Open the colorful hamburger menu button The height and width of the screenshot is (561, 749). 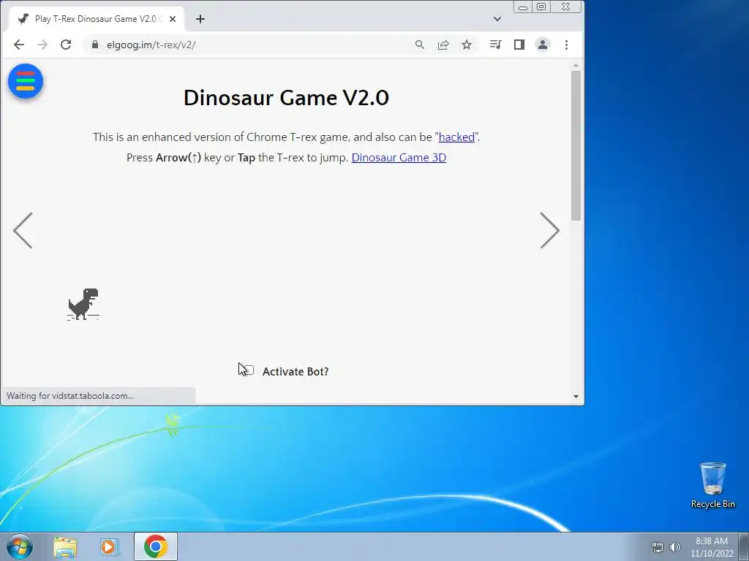point(26,81)
